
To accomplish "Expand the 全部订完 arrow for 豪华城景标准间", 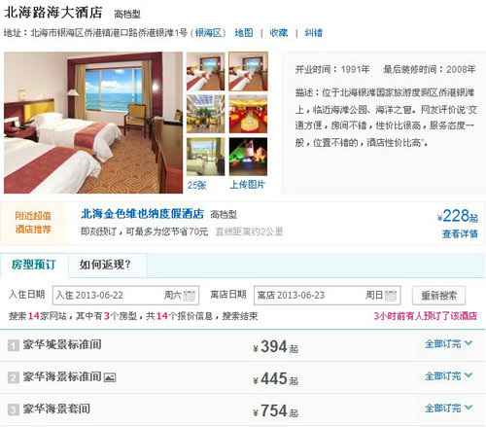I will coord(469,343).
